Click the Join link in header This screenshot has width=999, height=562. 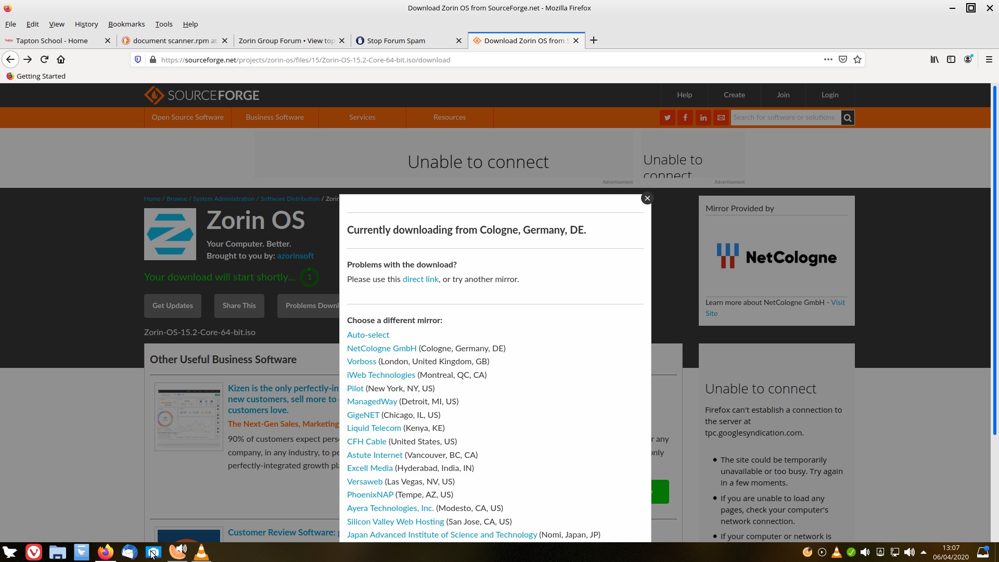point(783,95)
